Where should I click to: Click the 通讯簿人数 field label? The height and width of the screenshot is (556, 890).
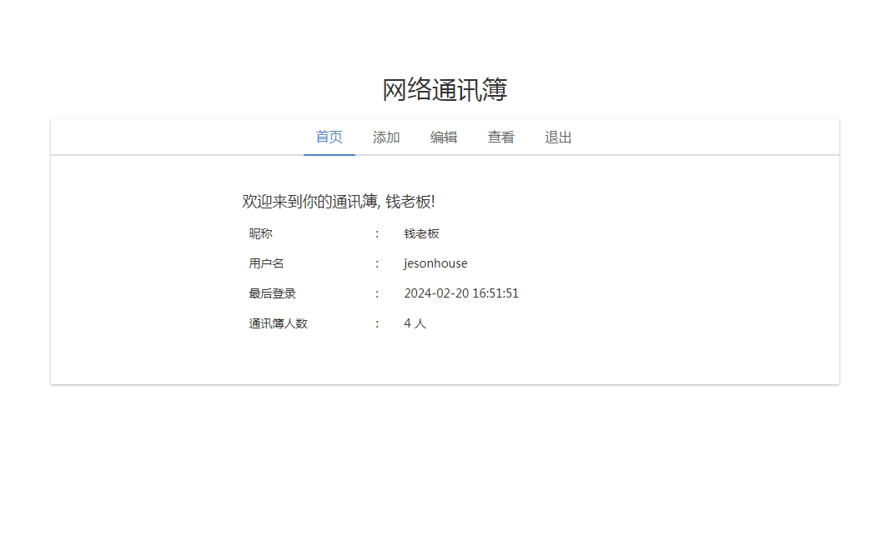(x=279, y=323)
